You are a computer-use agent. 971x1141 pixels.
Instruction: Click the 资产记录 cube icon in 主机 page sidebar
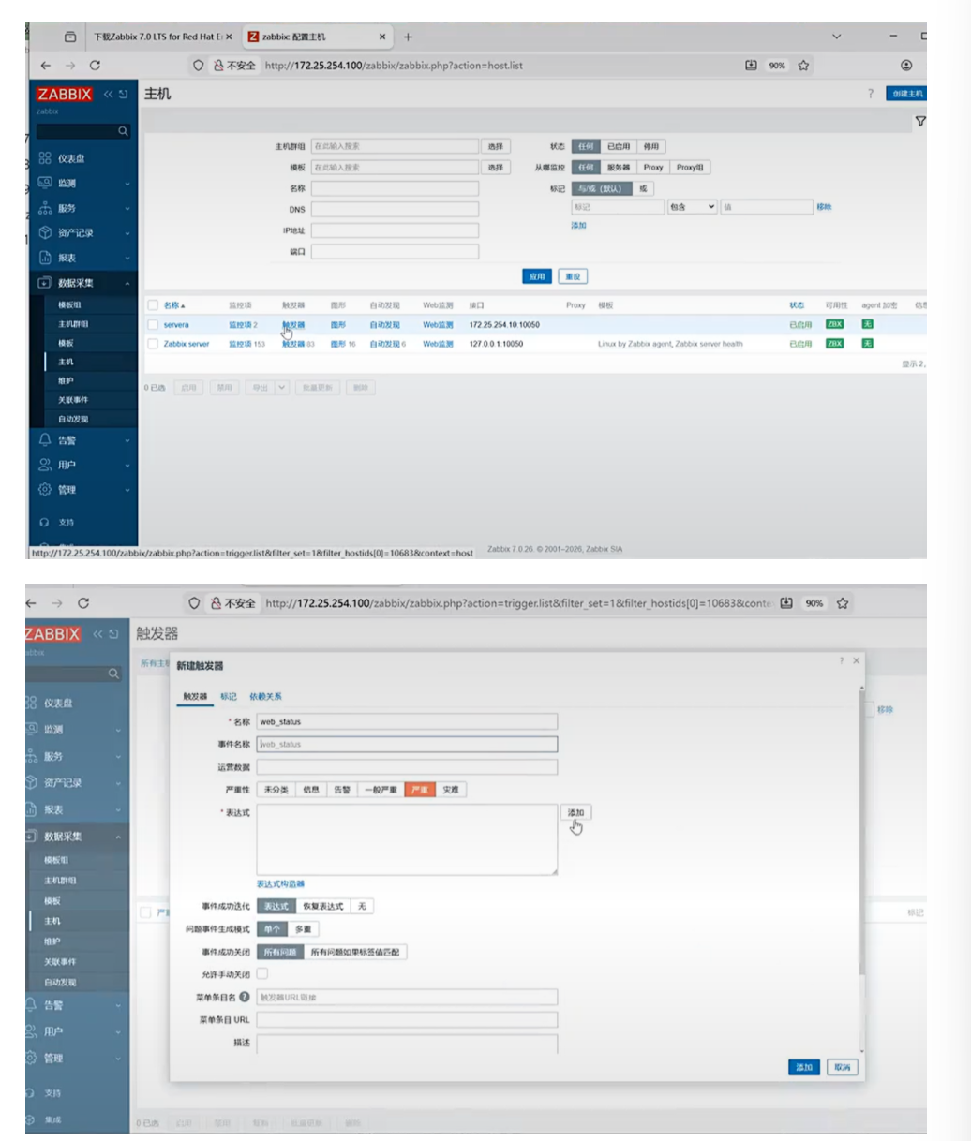click(x=45, y=232)
